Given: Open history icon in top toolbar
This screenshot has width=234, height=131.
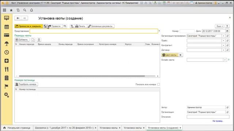Looking at the screenshot, I should [18, 10].
